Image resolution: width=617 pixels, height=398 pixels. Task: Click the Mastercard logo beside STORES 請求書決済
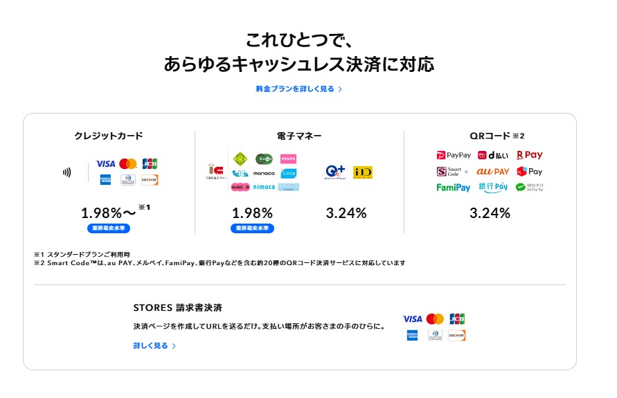(435, 319)
